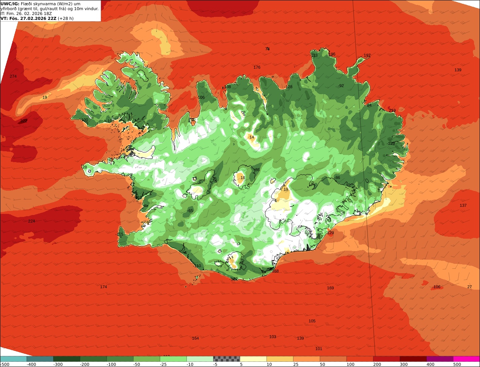
Task: Click the dark maroon 300 to 400 legend swatch
Action: pos(413,359)
